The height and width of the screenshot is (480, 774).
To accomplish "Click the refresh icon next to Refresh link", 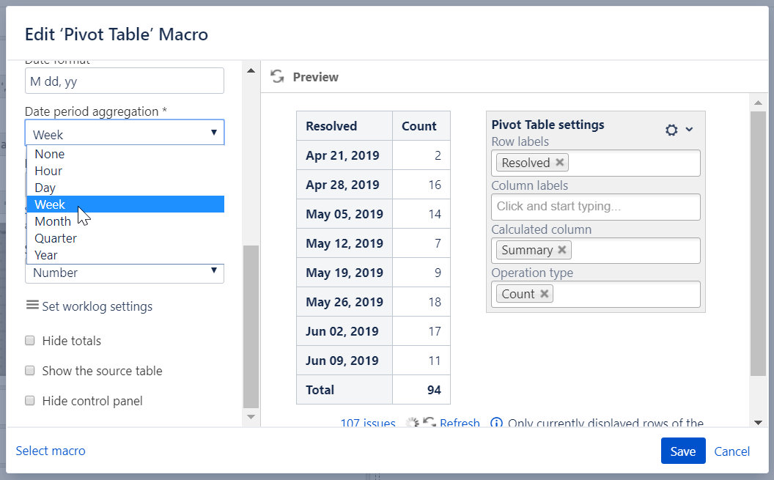I will click(x=429, y=424).
